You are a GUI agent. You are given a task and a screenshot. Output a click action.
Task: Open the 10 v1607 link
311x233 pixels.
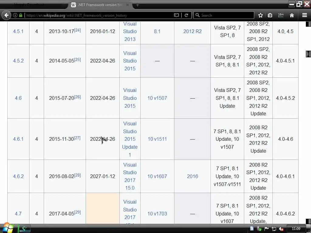coord(157,176)
